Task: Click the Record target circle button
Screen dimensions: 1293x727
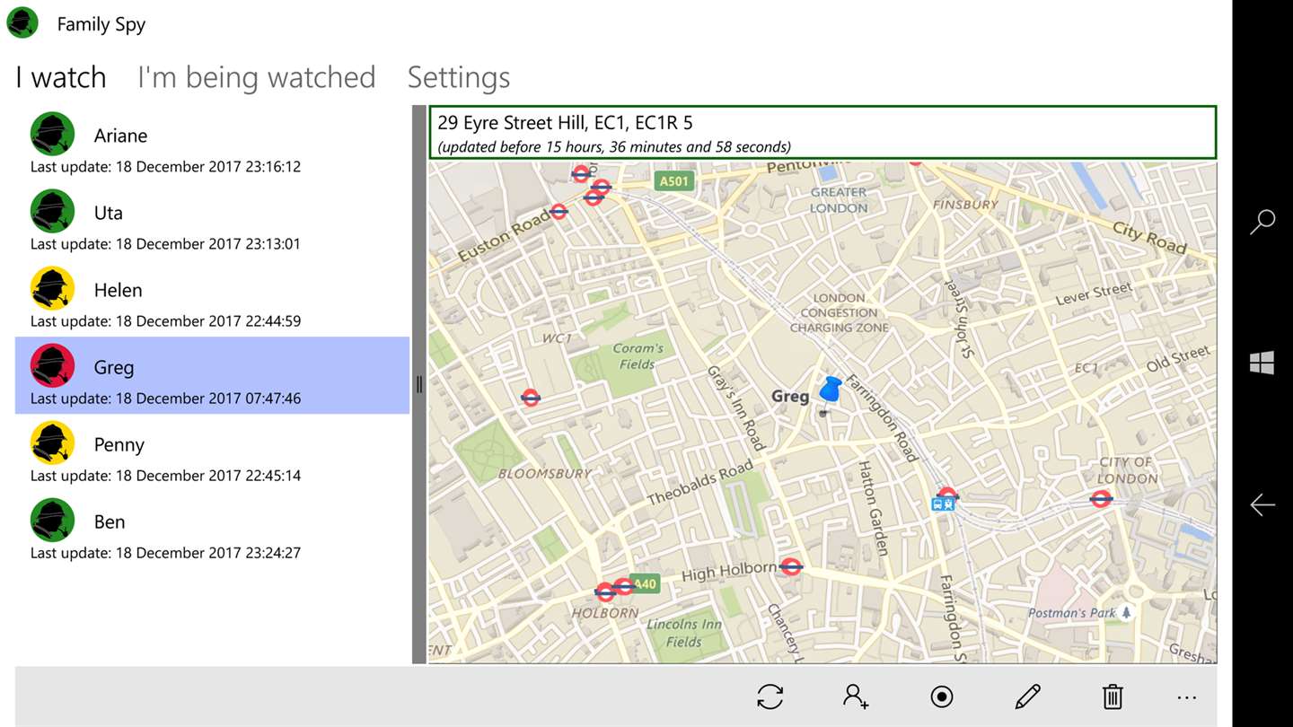Action: tap(942, 696)
